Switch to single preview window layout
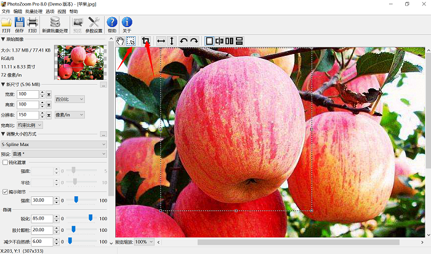Image resolution: width=431 pixels, height=254 pixels. [209, 40]
